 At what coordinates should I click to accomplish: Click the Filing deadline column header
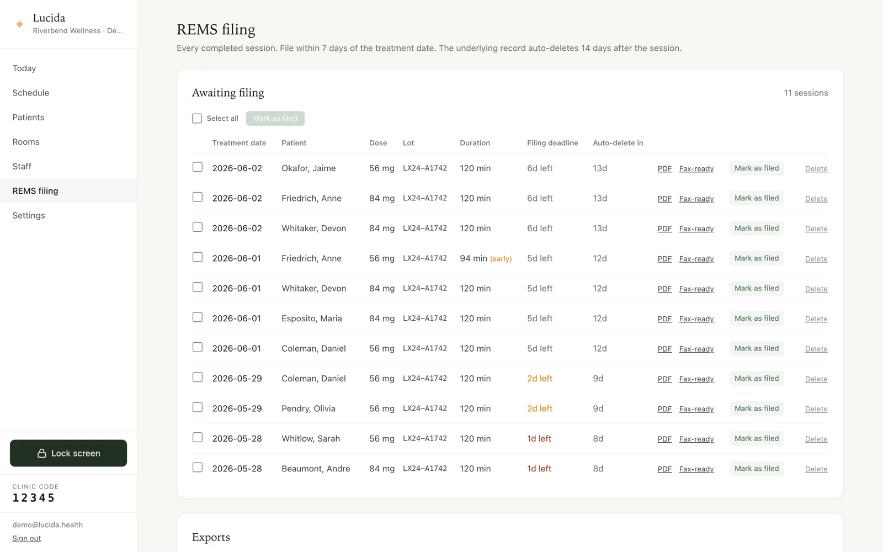click(552, 143)
